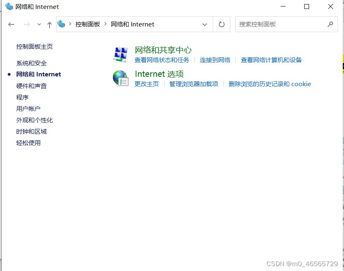Click the address bar Control Panel icon

point(61,24)
